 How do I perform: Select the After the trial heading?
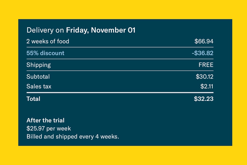[45, 120]
